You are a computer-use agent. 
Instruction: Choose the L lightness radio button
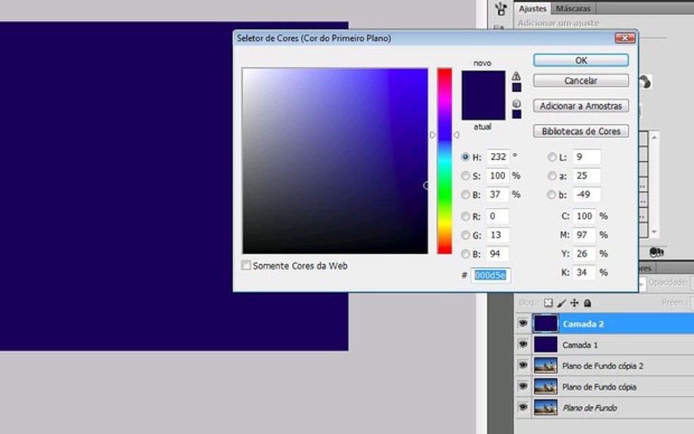tap(552, 157)
